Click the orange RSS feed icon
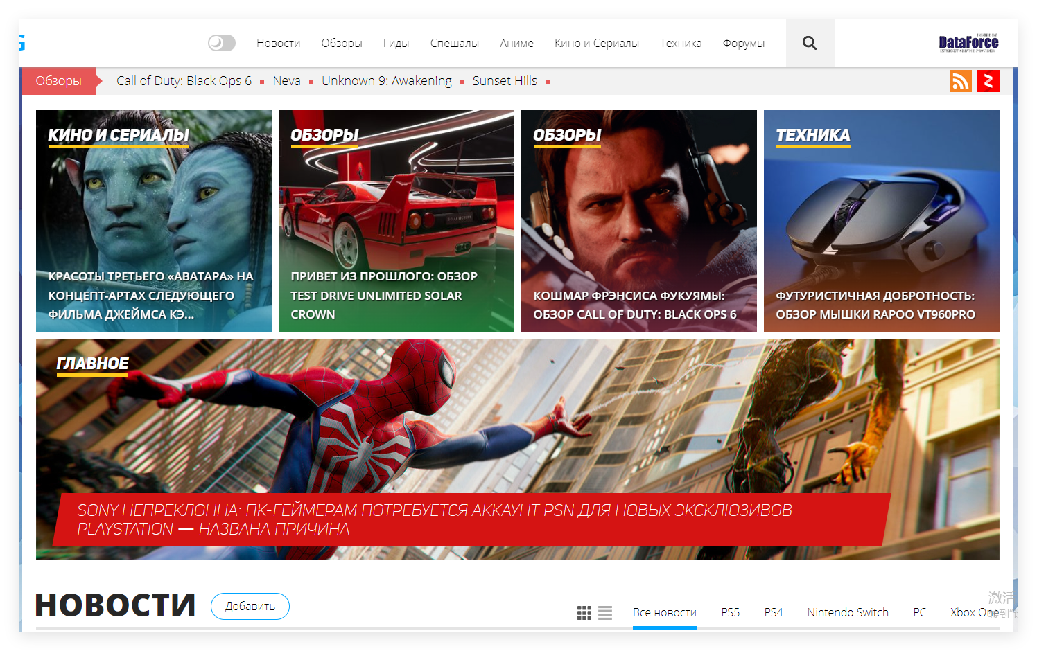The height and width of the screenshot is (651, 1037). coord(960,81)
